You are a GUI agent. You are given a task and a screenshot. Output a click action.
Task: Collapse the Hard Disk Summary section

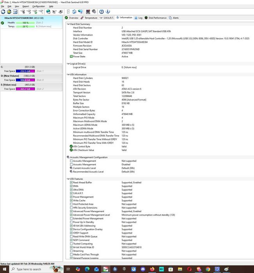pos(68,24)
